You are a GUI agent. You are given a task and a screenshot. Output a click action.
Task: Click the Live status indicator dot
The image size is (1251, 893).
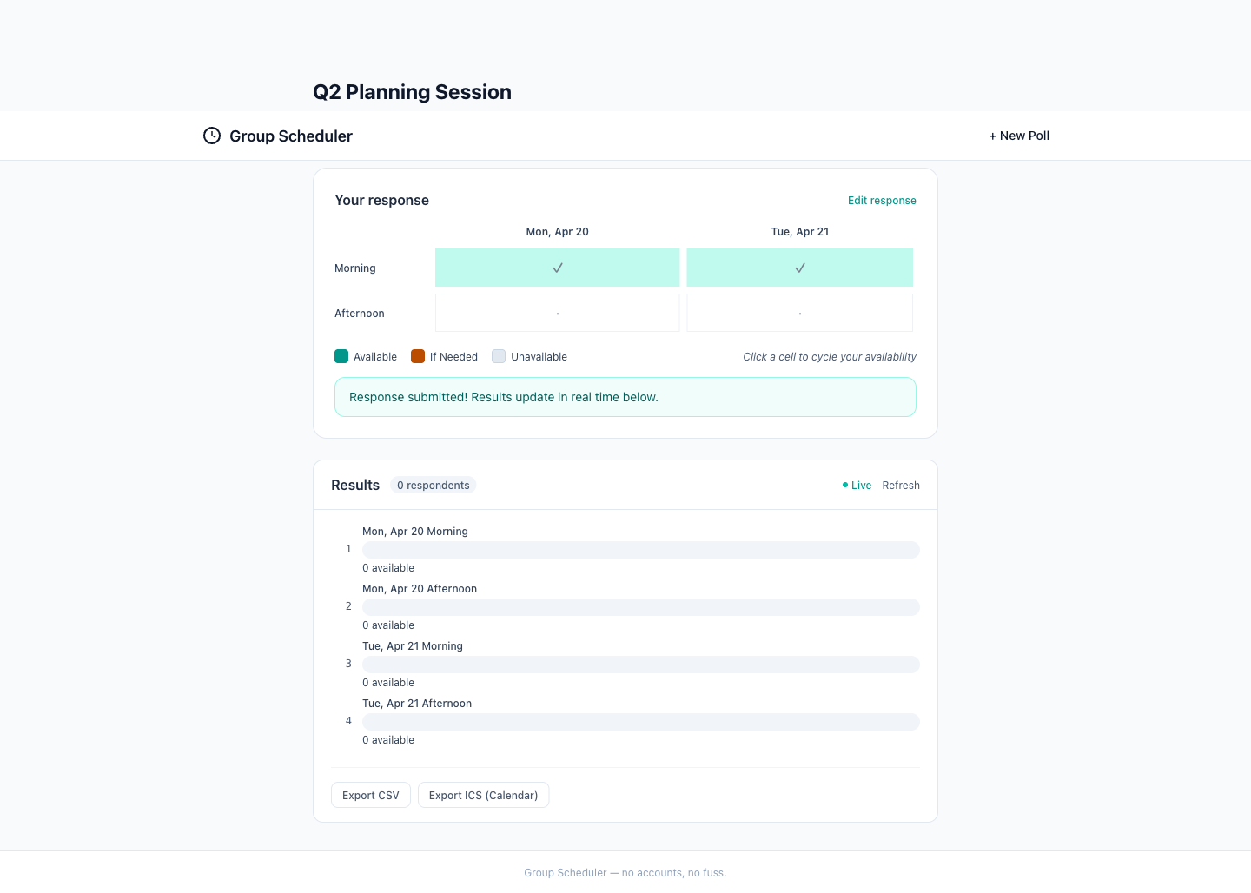pos(845,485)
